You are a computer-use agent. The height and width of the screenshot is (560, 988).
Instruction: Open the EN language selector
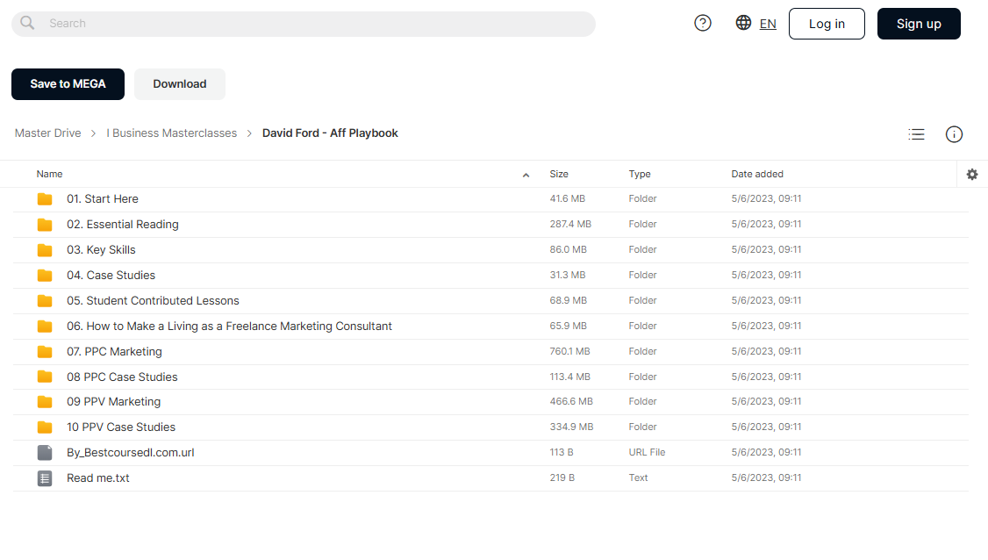(768, 24)
